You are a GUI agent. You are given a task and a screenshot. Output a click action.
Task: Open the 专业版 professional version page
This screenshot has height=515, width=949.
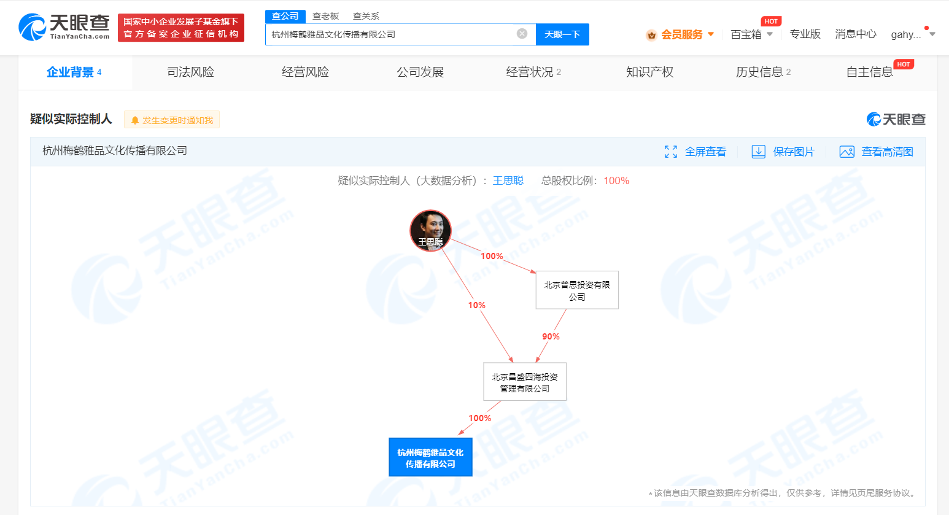point(805,34)
